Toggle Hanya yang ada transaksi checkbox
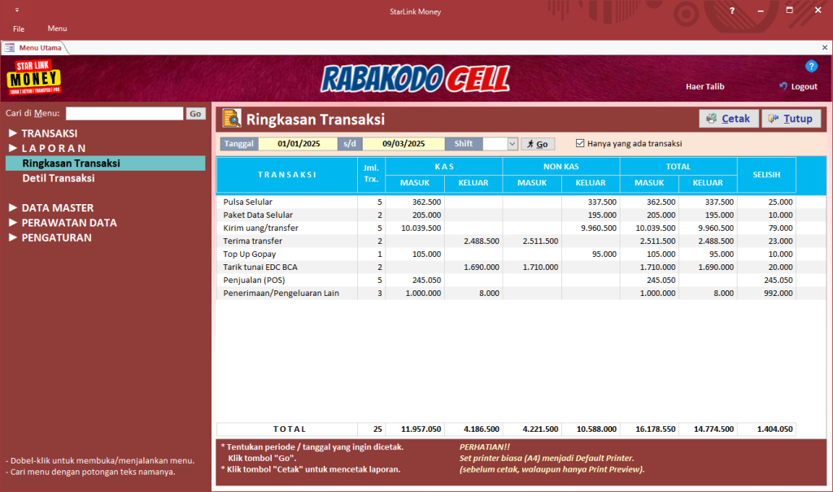The height and width of the screenshot is (492, 833). coord(580,143)
